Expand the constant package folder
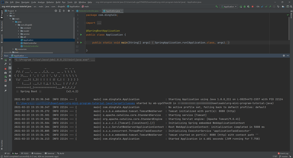293x158 pixels. [19, 28]
